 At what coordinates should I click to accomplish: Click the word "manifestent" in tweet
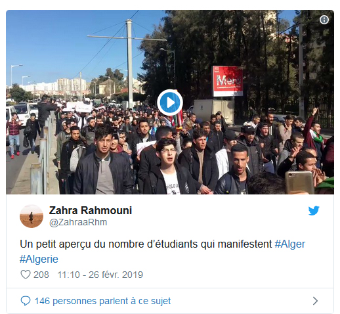coord(245,244)
